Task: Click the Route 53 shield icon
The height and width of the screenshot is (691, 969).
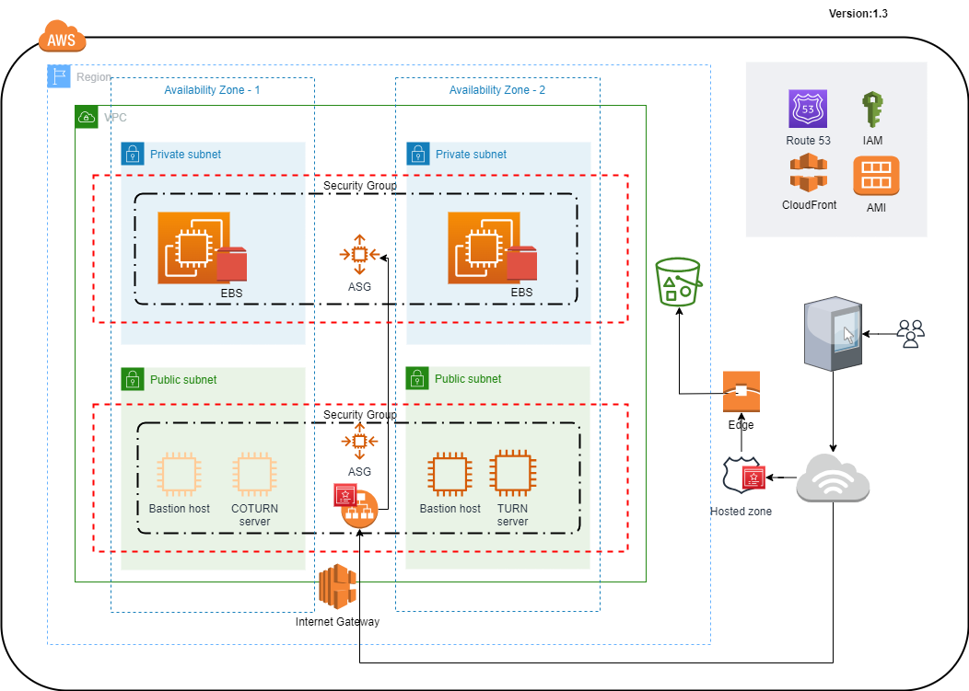Action: [808, 109]
